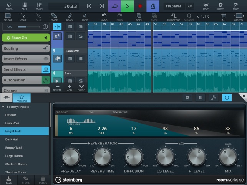
Task: Switch to the Presets tab
Action: 22,98
